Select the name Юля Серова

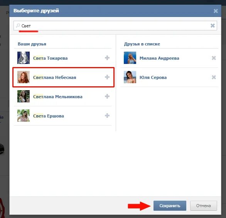click(x=153, y=77)
